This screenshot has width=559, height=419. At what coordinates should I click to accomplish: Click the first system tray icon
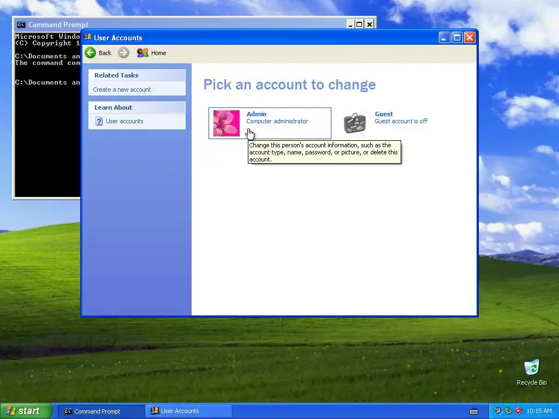pos(498,411)
